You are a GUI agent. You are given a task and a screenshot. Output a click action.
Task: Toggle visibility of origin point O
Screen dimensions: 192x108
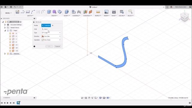pos(10,33)
